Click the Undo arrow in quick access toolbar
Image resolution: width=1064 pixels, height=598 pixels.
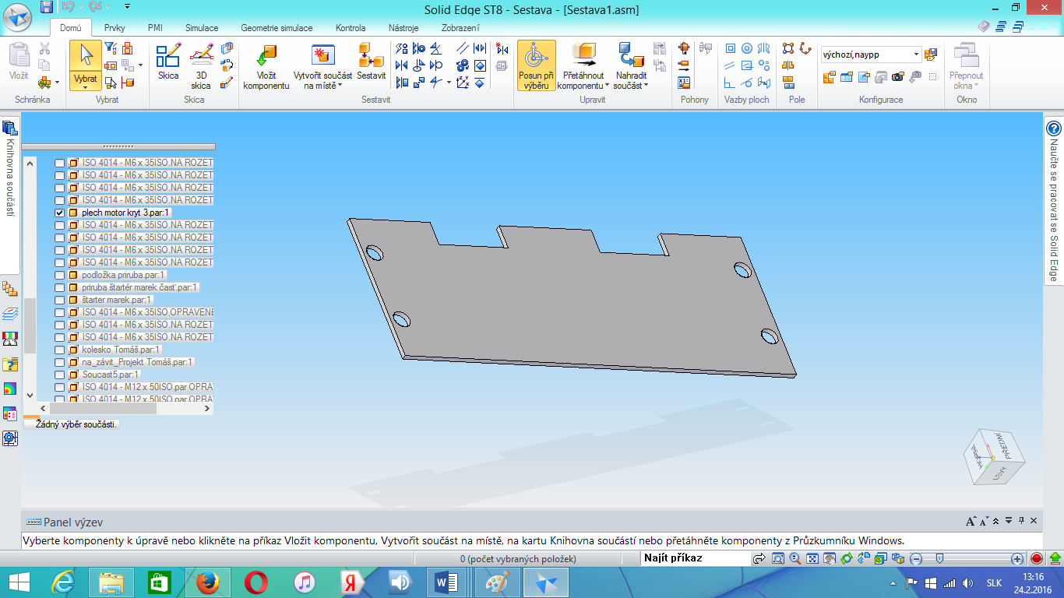(x=68, y=7)
